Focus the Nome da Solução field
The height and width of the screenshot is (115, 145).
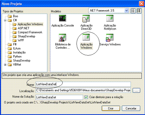[59, 97]
